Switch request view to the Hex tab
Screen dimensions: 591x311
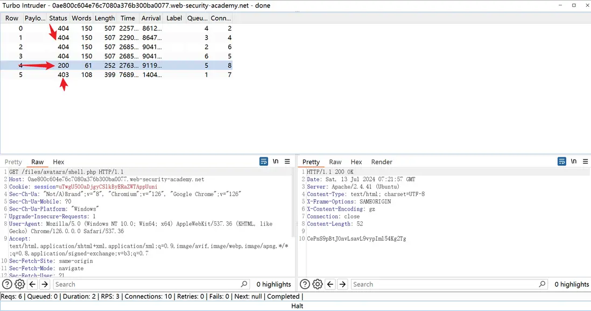tap(58, 162)
